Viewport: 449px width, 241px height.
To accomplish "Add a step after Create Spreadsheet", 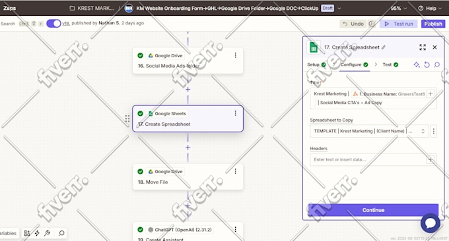I will point(188,147).
